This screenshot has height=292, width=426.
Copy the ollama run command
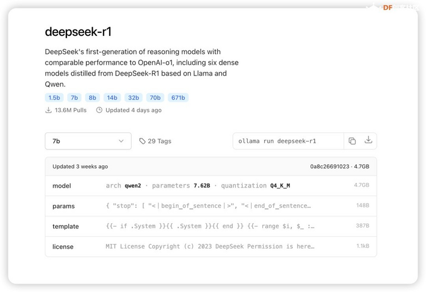pos(352,141)
